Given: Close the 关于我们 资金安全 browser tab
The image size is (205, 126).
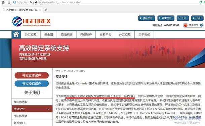Looking at the screenshot, I should point(40,10).
